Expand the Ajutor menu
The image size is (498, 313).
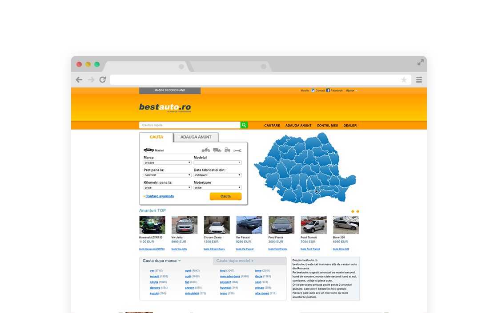point(351,91)
